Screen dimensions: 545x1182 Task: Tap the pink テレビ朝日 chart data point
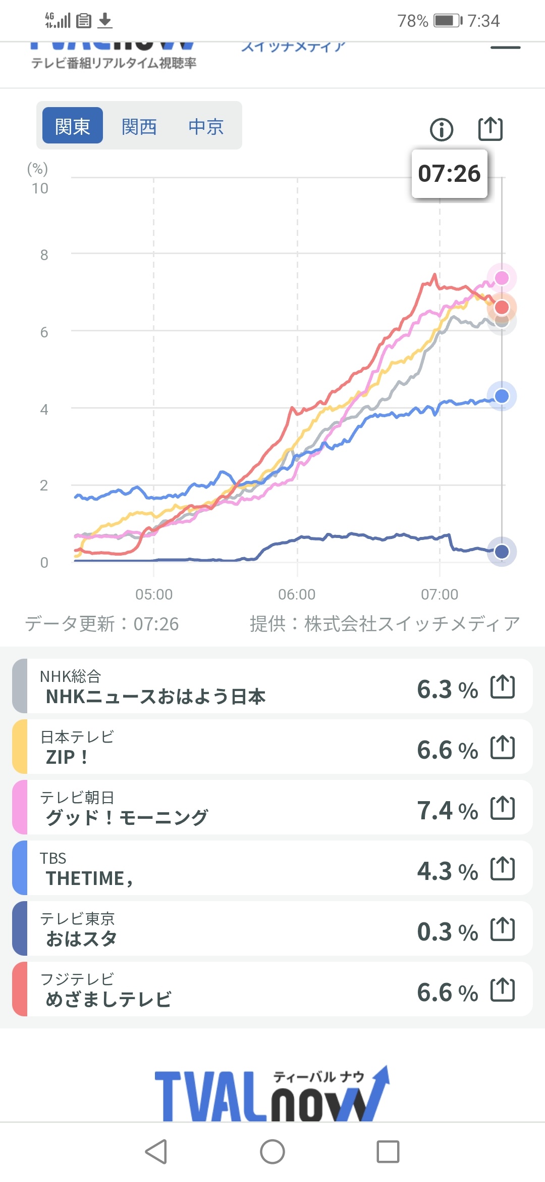(x=502, y=278)
